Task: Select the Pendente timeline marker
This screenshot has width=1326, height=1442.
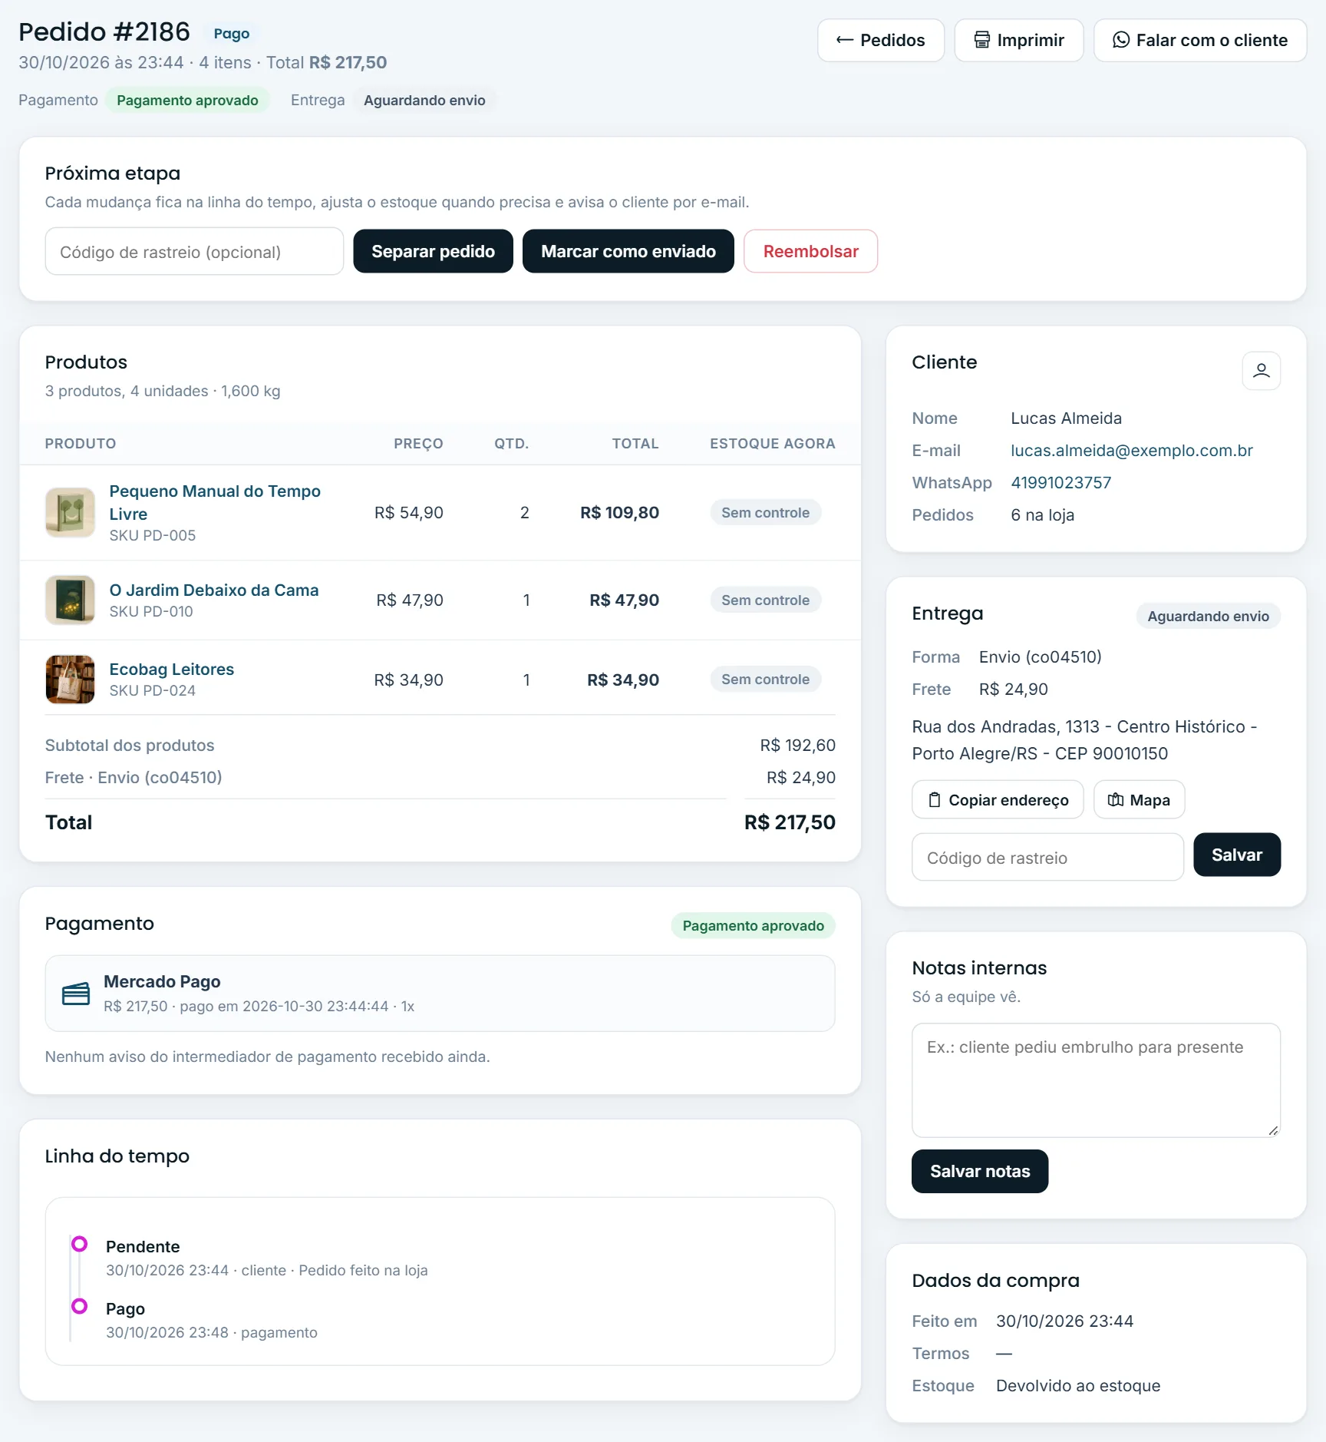Action: click(x=79, y=1243)
